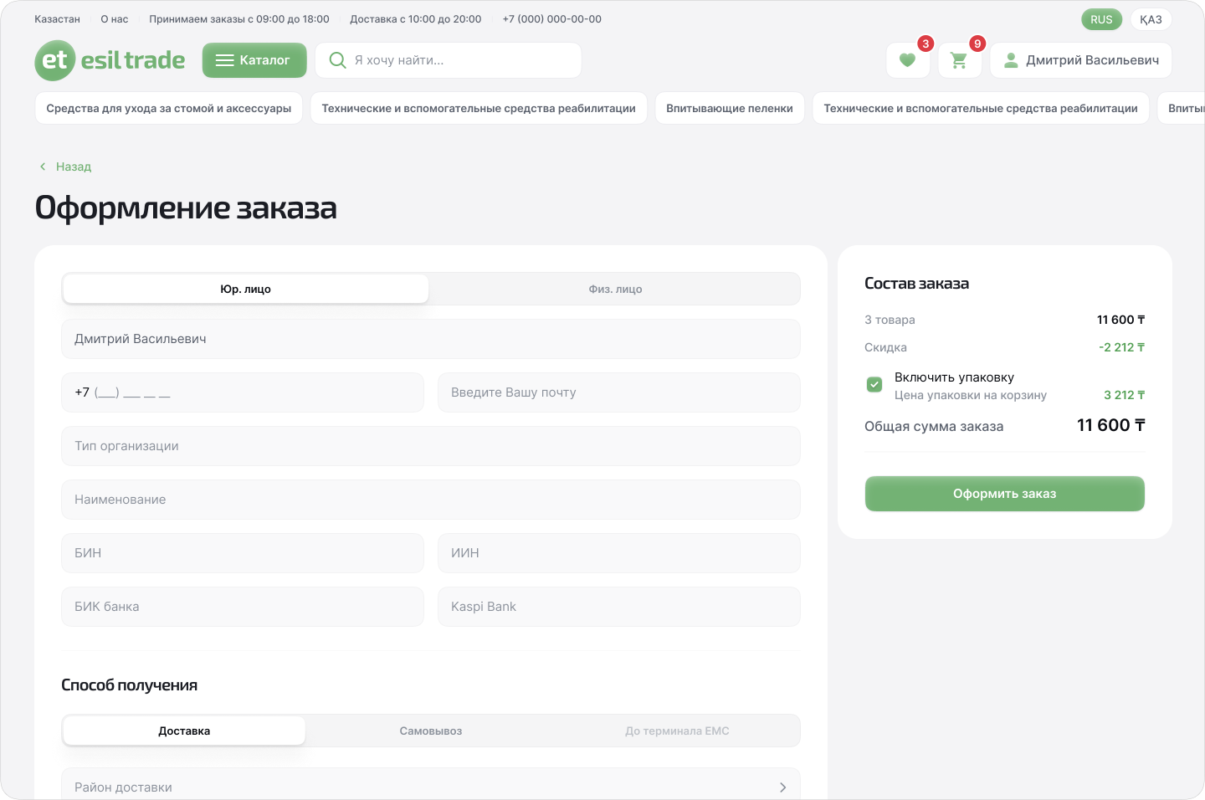Focus the Введите Вашу почту field
The width and height of the screenshot is (1205, 800).
618,392
